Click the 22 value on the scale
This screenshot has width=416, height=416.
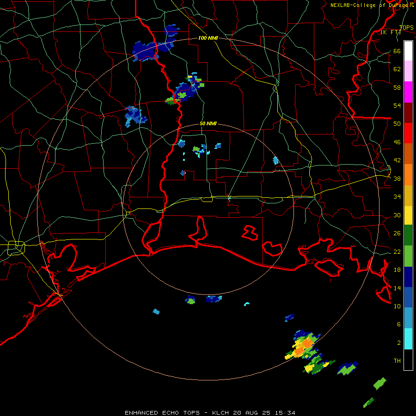pyautogui.click(x=397, y=251)
